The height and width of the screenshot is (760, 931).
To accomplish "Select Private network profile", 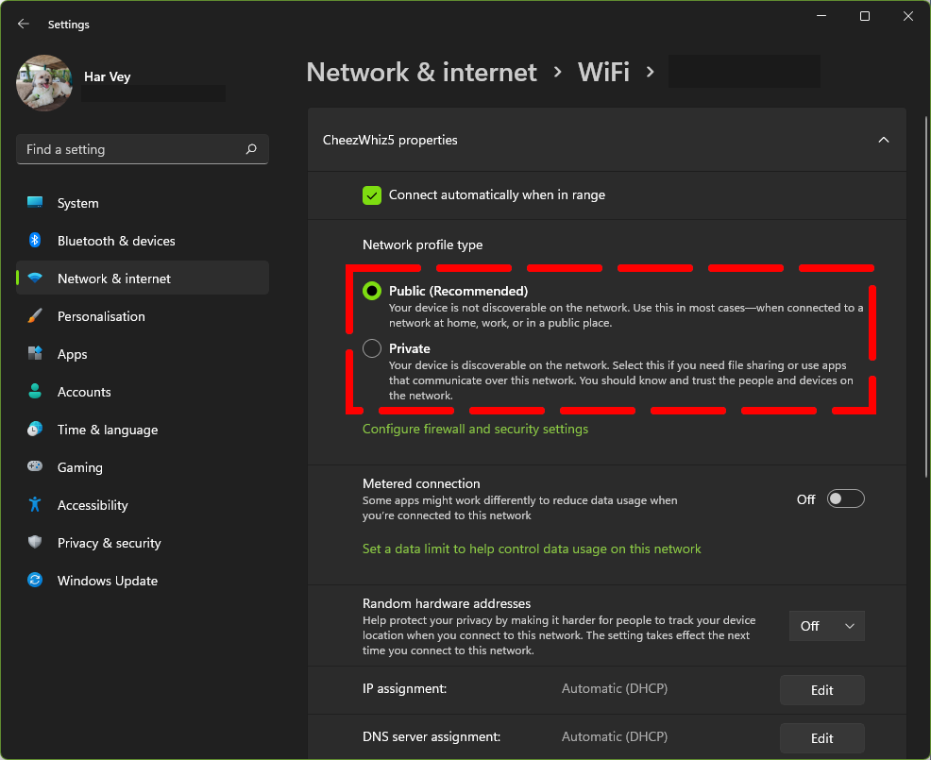I will point(372,348).
